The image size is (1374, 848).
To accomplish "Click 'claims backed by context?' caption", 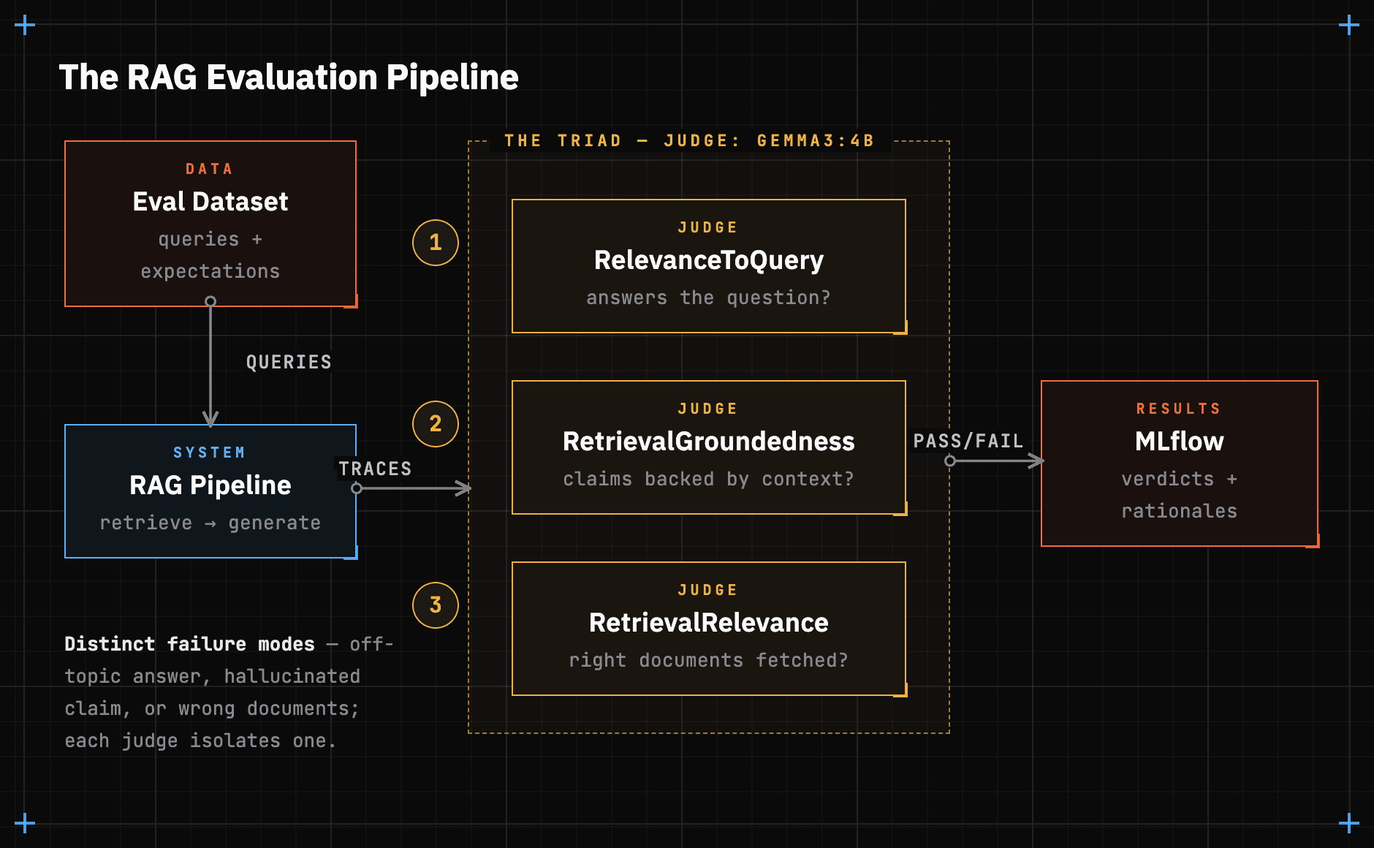I will pos(709,480).
